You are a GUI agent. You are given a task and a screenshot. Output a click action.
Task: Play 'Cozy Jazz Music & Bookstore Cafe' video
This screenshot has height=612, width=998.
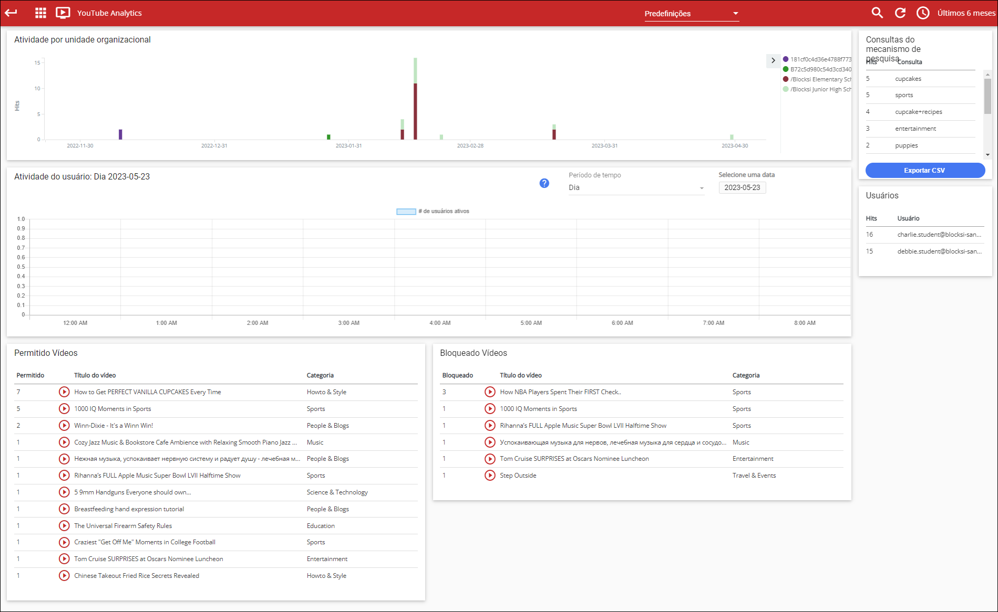[x=64, y=442]
